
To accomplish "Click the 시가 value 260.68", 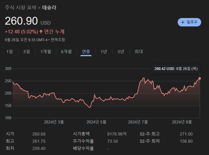I will coord(39,134).
